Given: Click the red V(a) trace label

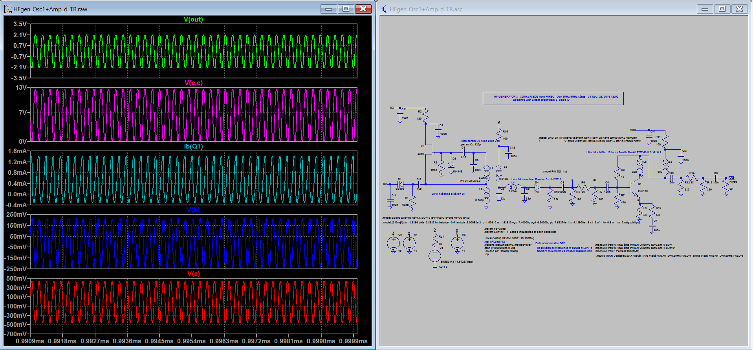Looking at the screenshot, I should [193, 274].
